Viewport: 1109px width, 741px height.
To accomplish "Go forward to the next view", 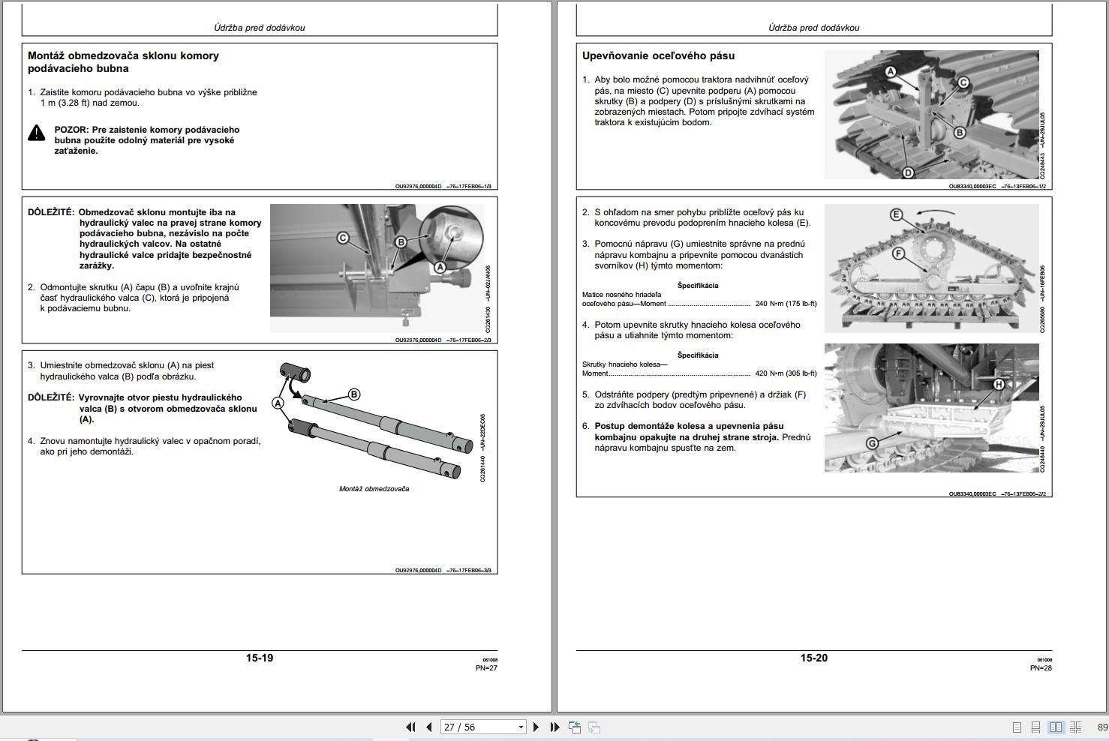I will (x=594, y=727).
